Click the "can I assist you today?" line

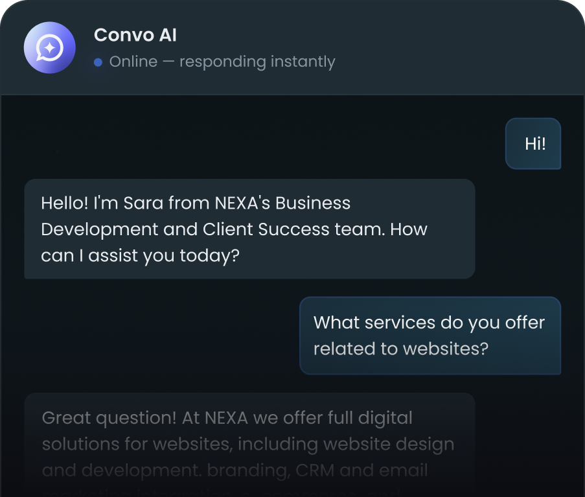pos(140,255)
